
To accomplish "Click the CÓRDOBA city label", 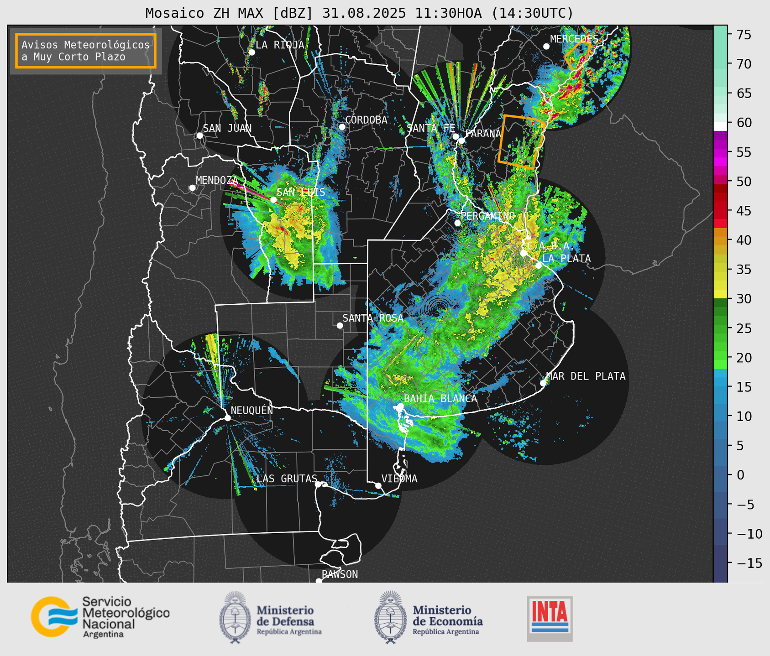I will click(x=366, y=120).
